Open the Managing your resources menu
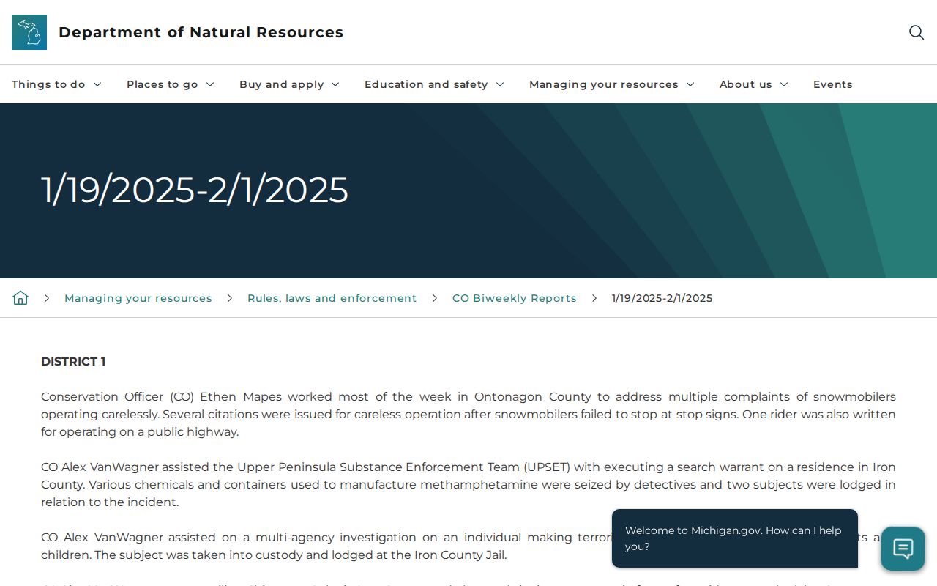The height and width of the screenshot is (586, 937). click(611, 84)
